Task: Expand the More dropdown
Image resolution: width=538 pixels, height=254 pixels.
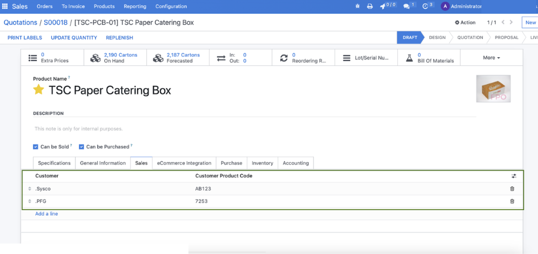Action: (x=491, y=57)
